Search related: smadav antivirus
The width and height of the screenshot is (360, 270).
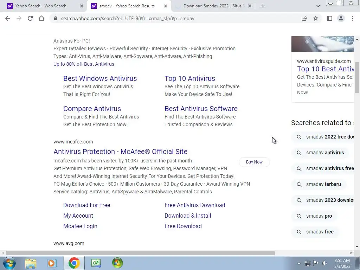tap(320, 153)
